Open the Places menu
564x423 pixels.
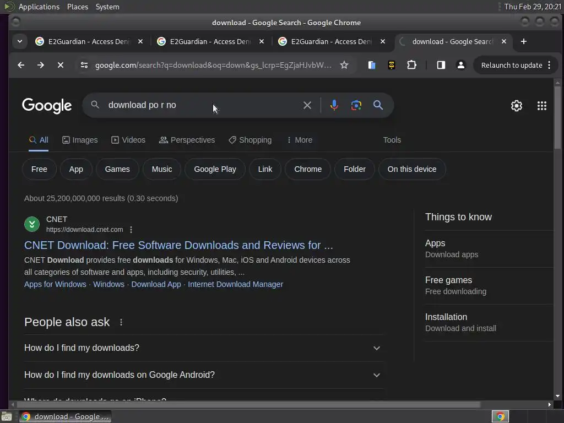pos(77,7)
